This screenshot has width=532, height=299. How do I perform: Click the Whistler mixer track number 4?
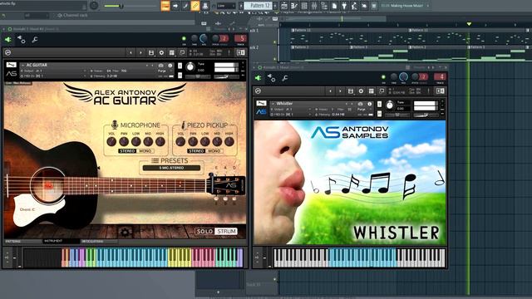440,77
